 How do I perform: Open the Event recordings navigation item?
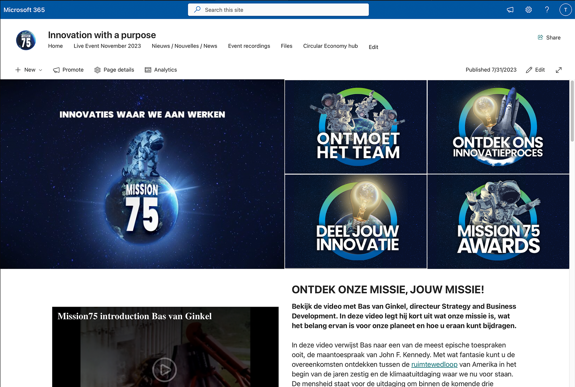click(249, 46)
